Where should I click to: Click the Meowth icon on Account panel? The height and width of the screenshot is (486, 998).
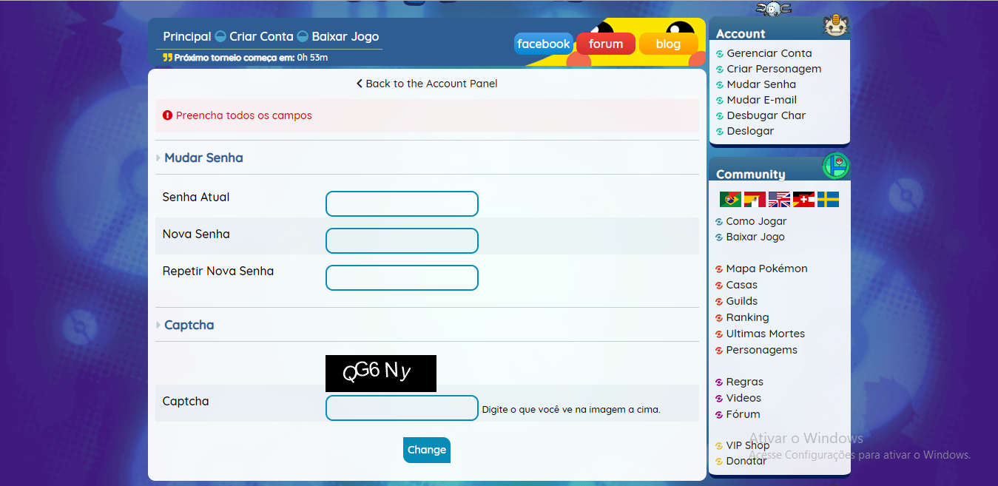point(835,27)
